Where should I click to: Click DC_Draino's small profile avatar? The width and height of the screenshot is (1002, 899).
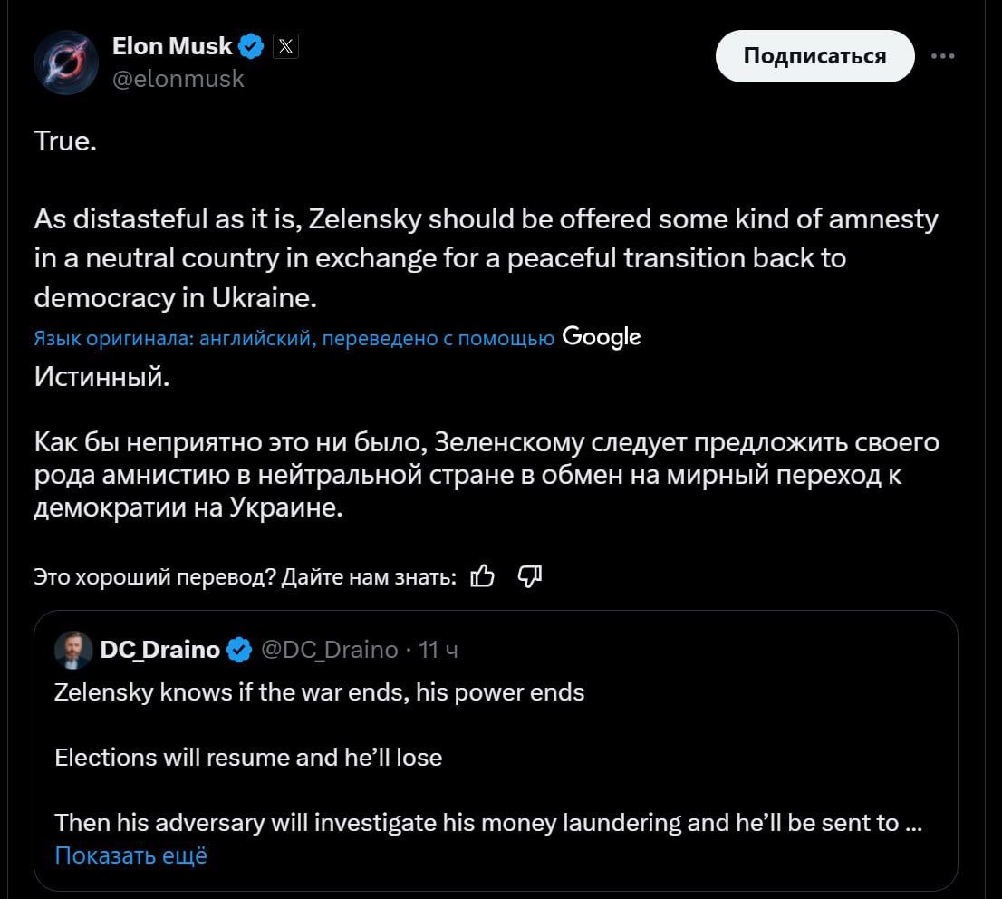(x=73, y=650)
